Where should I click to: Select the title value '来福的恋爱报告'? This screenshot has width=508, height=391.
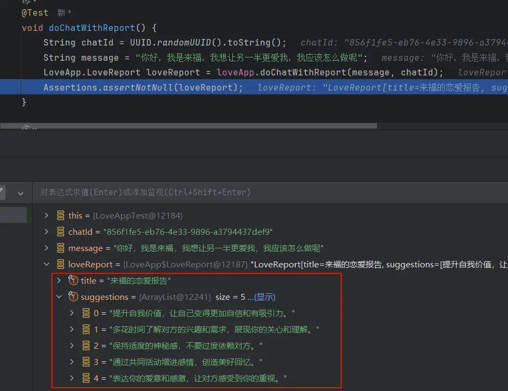tap(139, 281)
